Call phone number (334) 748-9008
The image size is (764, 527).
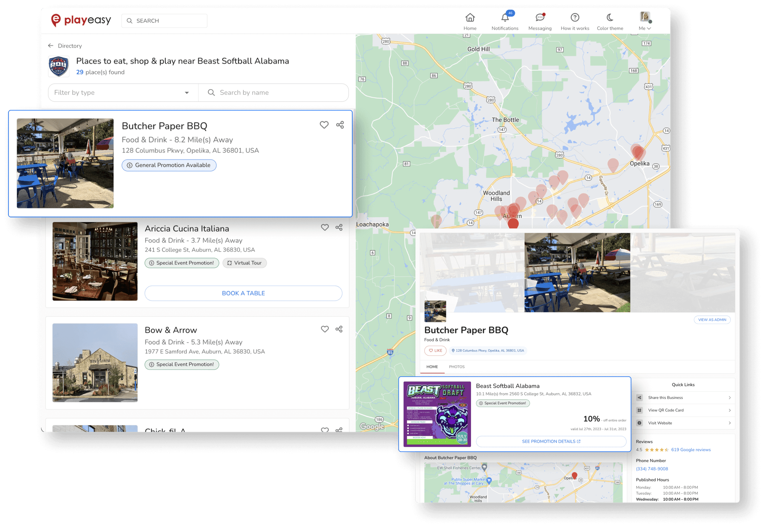[652, 469]
